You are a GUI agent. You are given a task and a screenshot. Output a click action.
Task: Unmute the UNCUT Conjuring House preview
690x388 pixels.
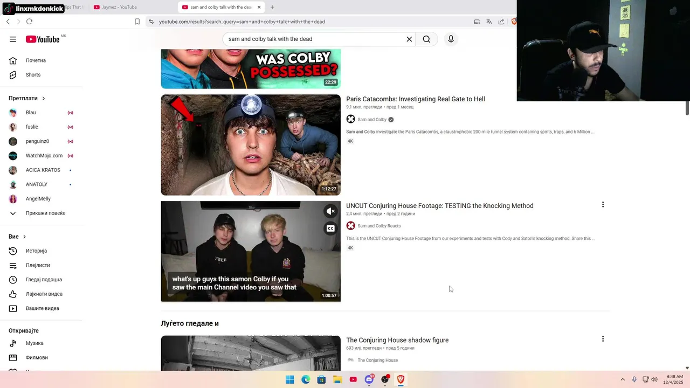(330, 211)
